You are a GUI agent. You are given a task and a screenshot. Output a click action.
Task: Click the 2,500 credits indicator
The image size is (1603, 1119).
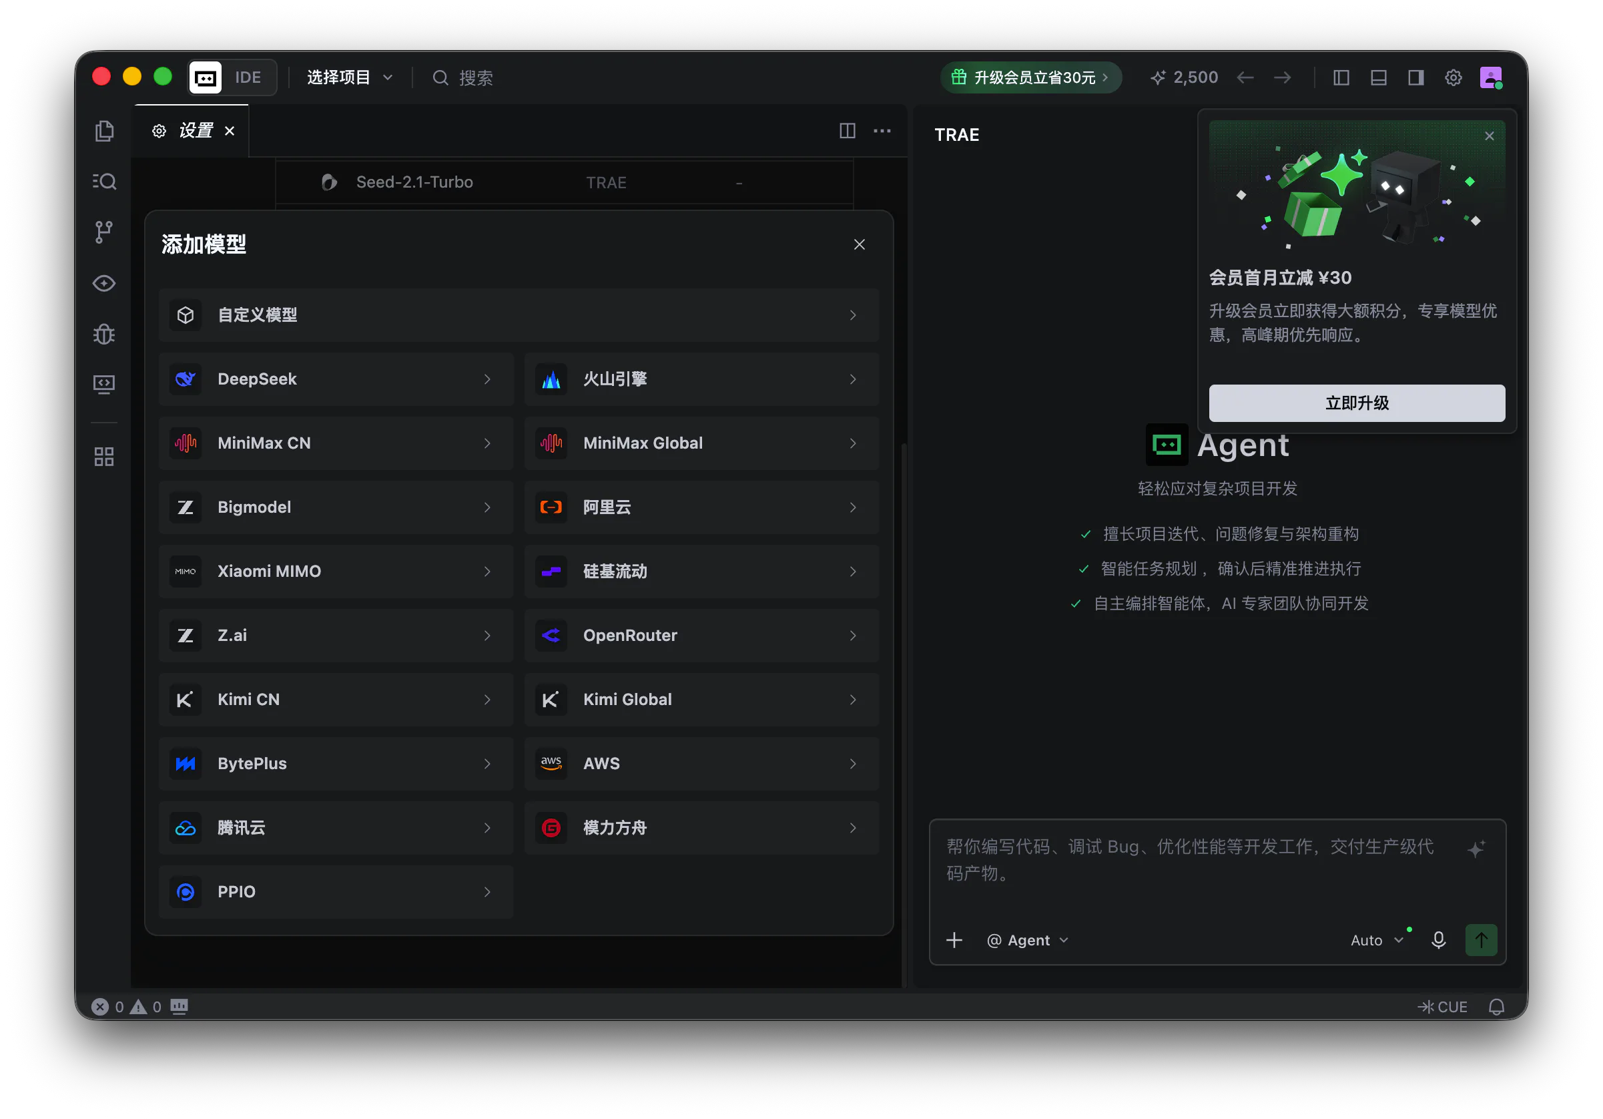1183,77
